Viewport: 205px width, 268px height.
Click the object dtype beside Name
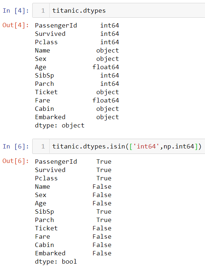point(108,50)
